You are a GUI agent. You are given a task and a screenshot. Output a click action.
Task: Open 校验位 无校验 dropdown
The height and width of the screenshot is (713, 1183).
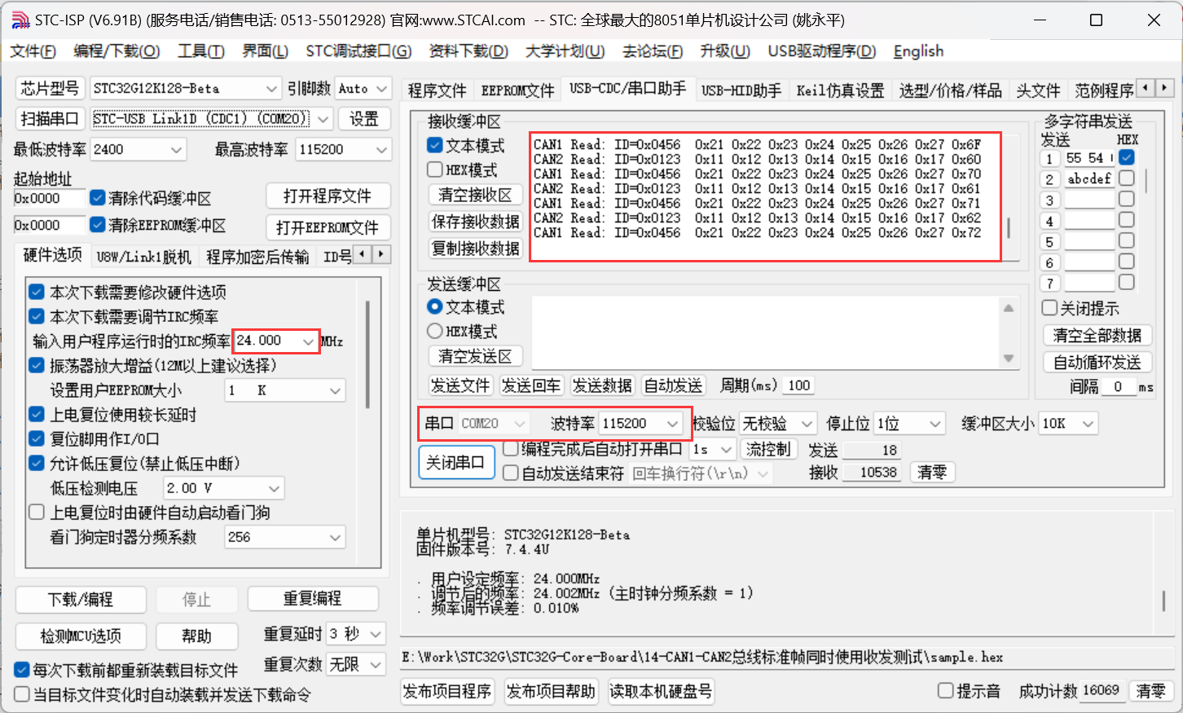pos(778,424)
